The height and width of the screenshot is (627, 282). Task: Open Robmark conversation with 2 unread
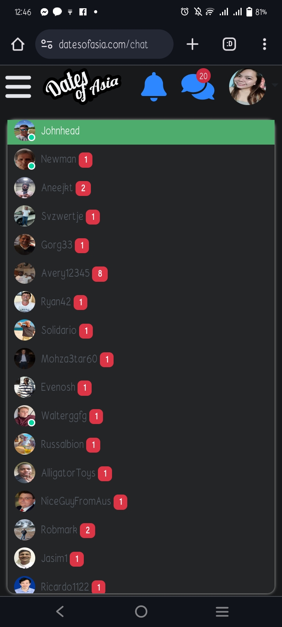tap(141, 530)
